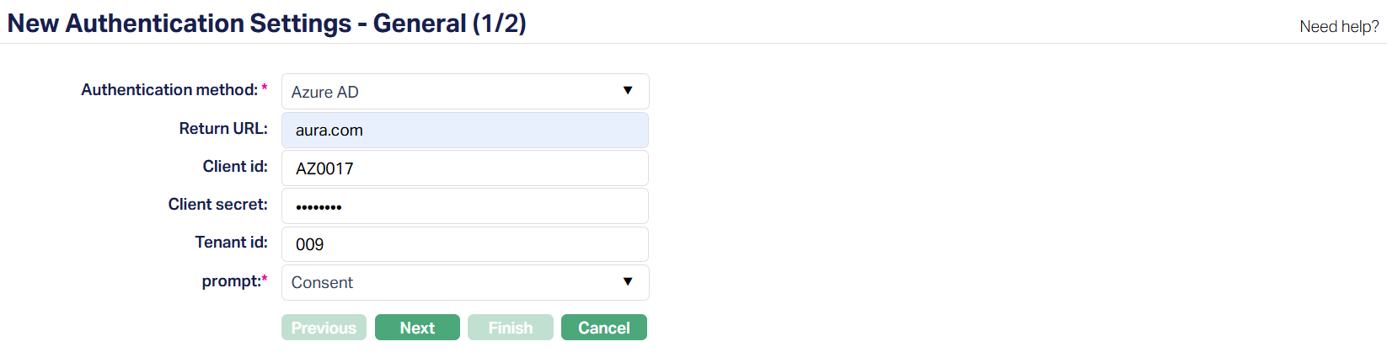This screenshot has height=363, width=1387.
Task: Click the "Client secret:" label
Action: (x=217, y=205)
